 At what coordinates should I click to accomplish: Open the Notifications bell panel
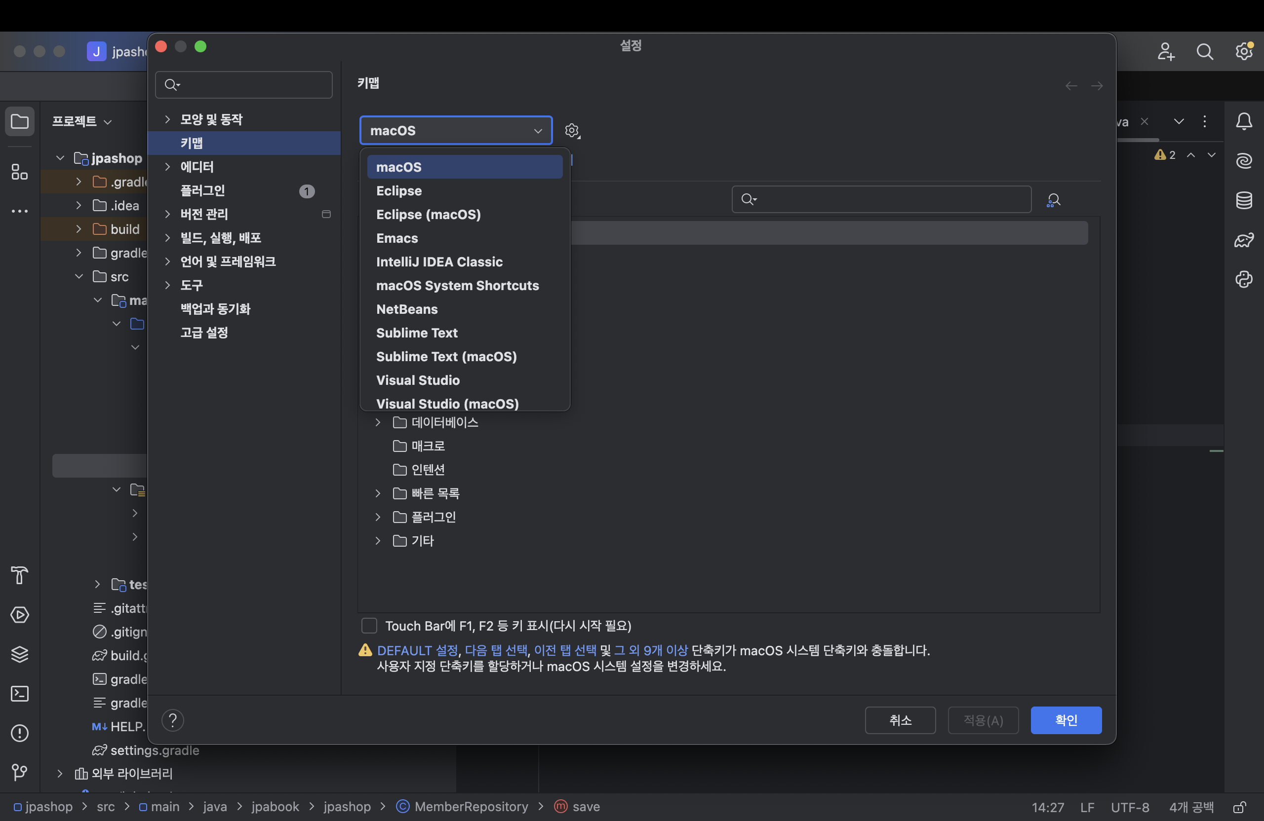[x=1244, y=121]
